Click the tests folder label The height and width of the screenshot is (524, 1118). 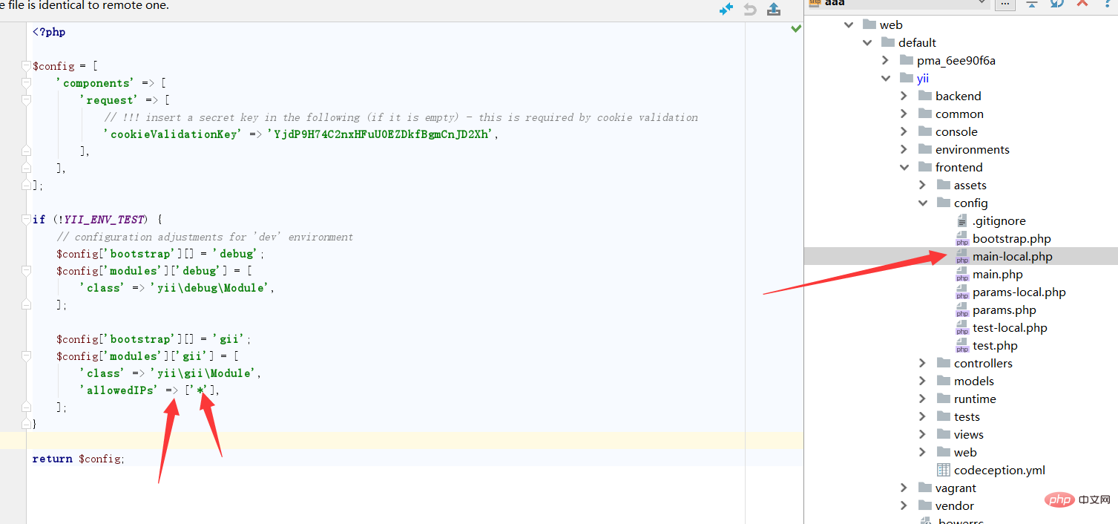click(967, 416)
